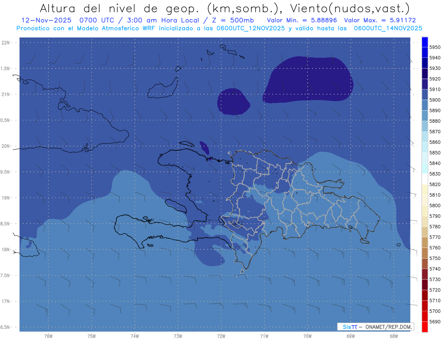The width and height of the screenshot is (442, 341).
Task: Click the "75W" longitude label
Action: [92, 336]
